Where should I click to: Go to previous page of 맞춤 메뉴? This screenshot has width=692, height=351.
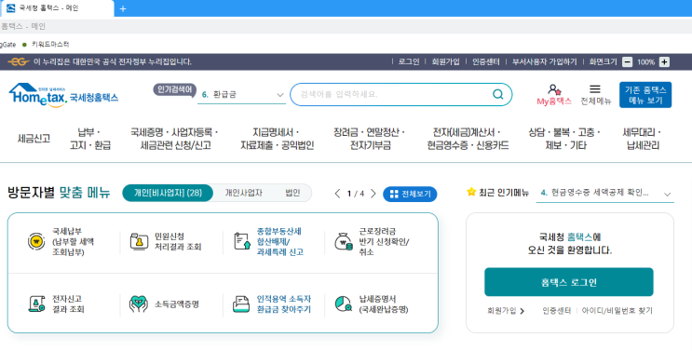pos(337,194)
